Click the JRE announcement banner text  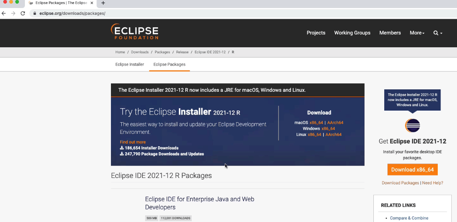click(212, 90)
